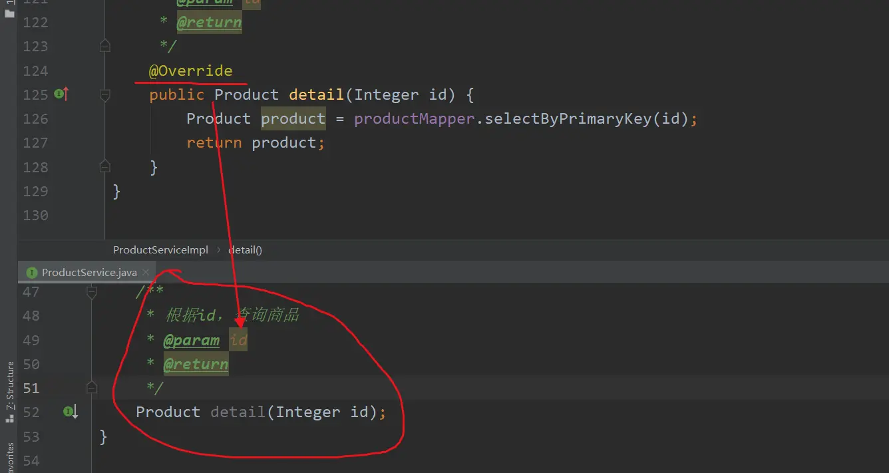The width and height of the screenshot is (889, 473).
Task: Click the @Override annotation
Action: (191, 71)
